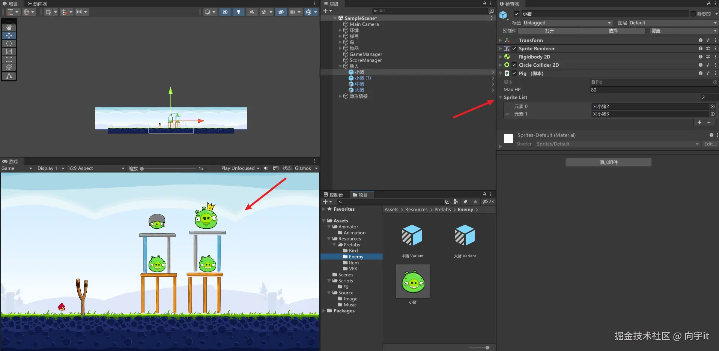The image size is (719, 351).
Task: Select the custom editor tools icon
Action: pyautogui.click(x=9, y=76)
